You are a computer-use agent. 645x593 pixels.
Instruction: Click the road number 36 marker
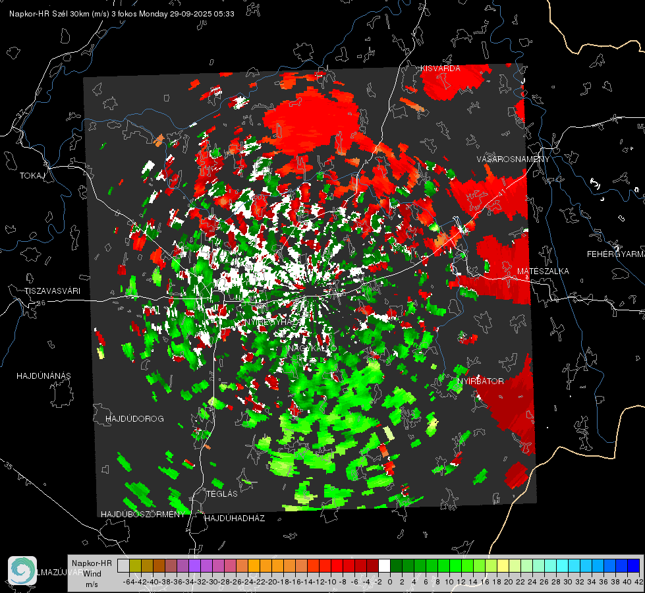pyautogui.click(x=41, y=303)
